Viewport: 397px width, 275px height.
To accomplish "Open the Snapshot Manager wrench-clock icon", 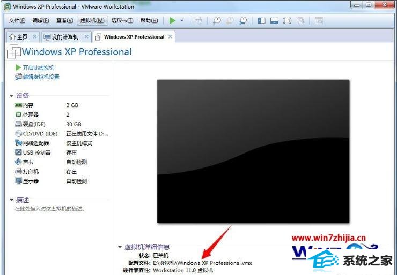I will [243, 20].
